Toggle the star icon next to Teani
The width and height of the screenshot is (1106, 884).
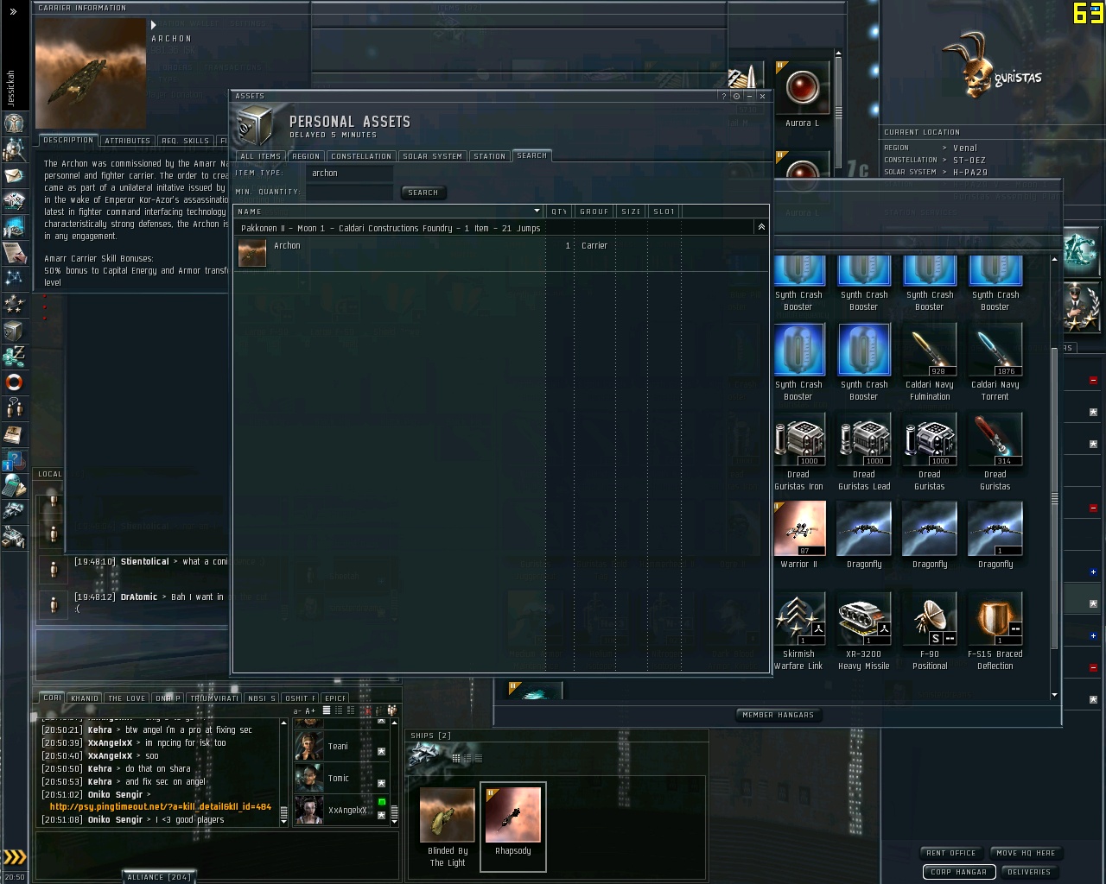click(x=381, y=751)
